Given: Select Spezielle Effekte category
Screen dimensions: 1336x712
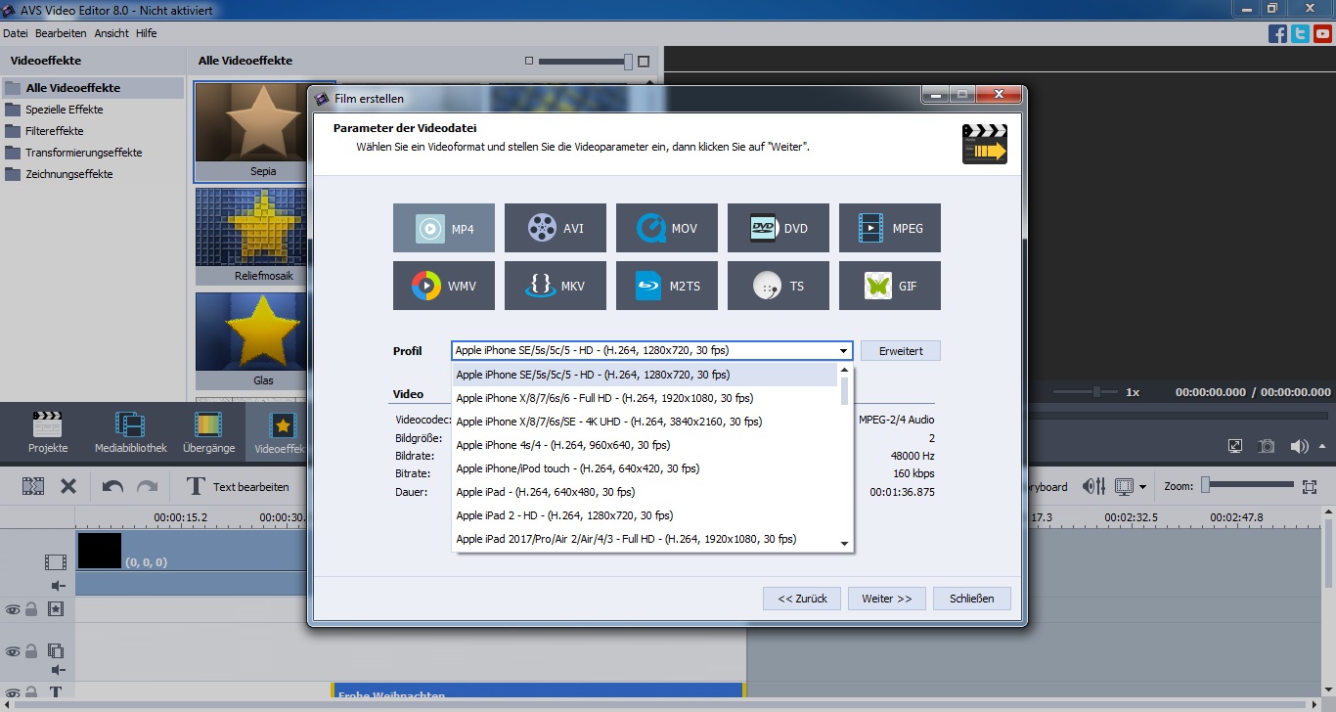Looking at the screenshot, I should pos(64,110).
